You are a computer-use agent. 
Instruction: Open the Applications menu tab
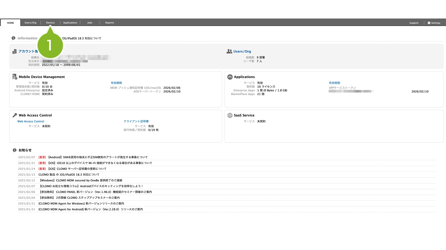point(70,23)
